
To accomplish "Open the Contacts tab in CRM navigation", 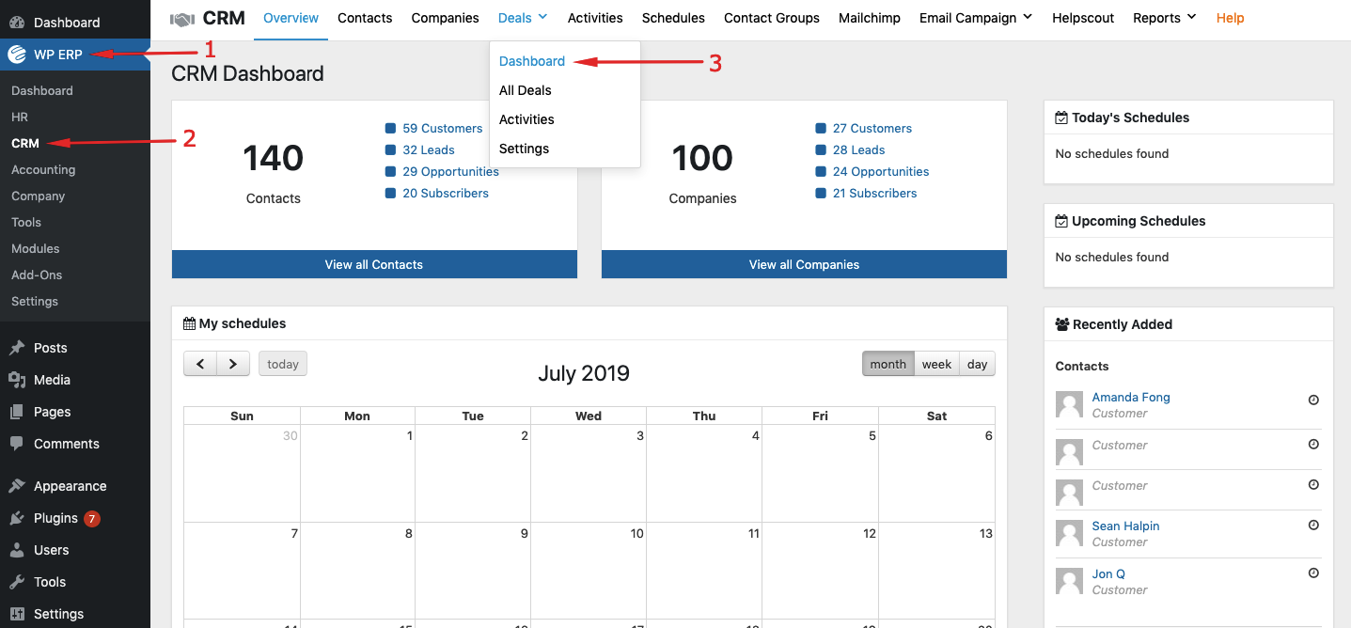I will pos(365,18).
